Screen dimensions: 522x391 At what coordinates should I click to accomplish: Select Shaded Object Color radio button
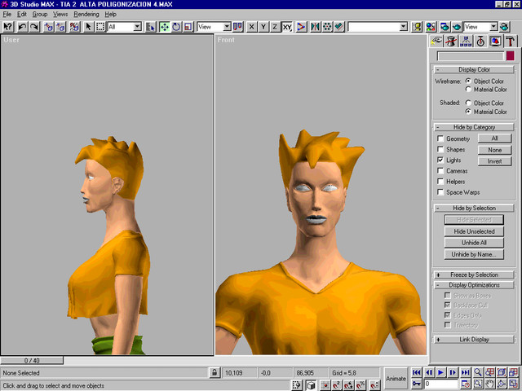click(468, 103)
